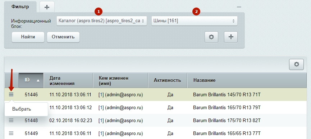This screenshot has width=311, height=139.
Task: Click date 11.10.2018 13:06:12
Action: coord(70,108)
